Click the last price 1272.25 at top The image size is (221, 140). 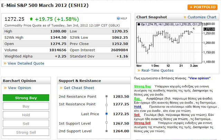(x=15, y=19)
